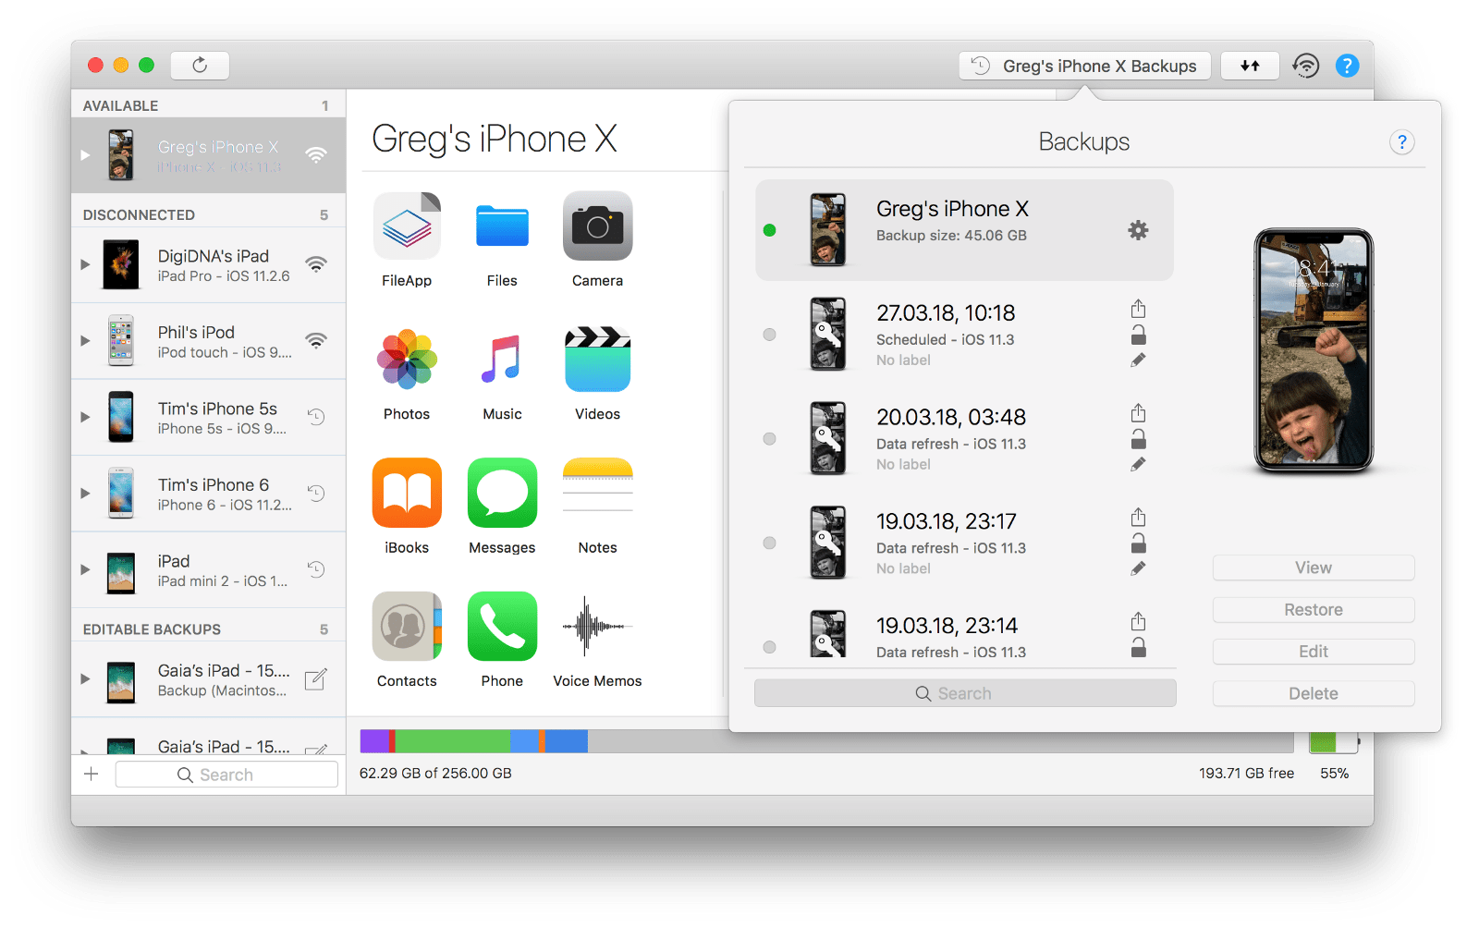Select Tim's iPhone 6 in sidebar
The height and width of the screenshot is (928, 1479).
(209, 494)
